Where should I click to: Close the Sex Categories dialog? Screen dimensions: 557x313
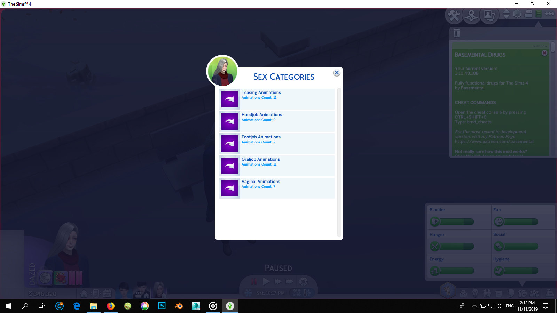(x=336, y=73)
